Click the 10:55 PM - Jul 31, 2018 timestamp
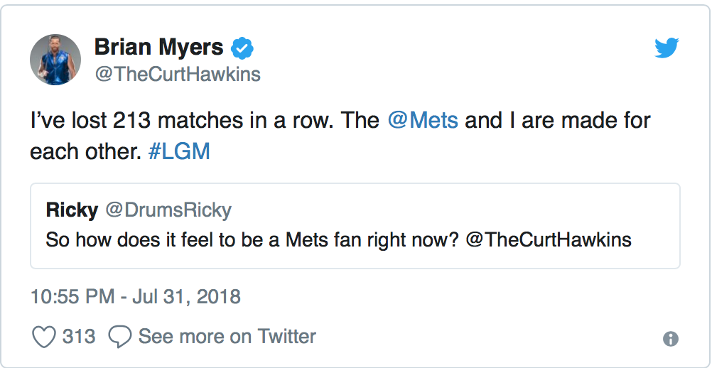 click(x=136, y=296)
